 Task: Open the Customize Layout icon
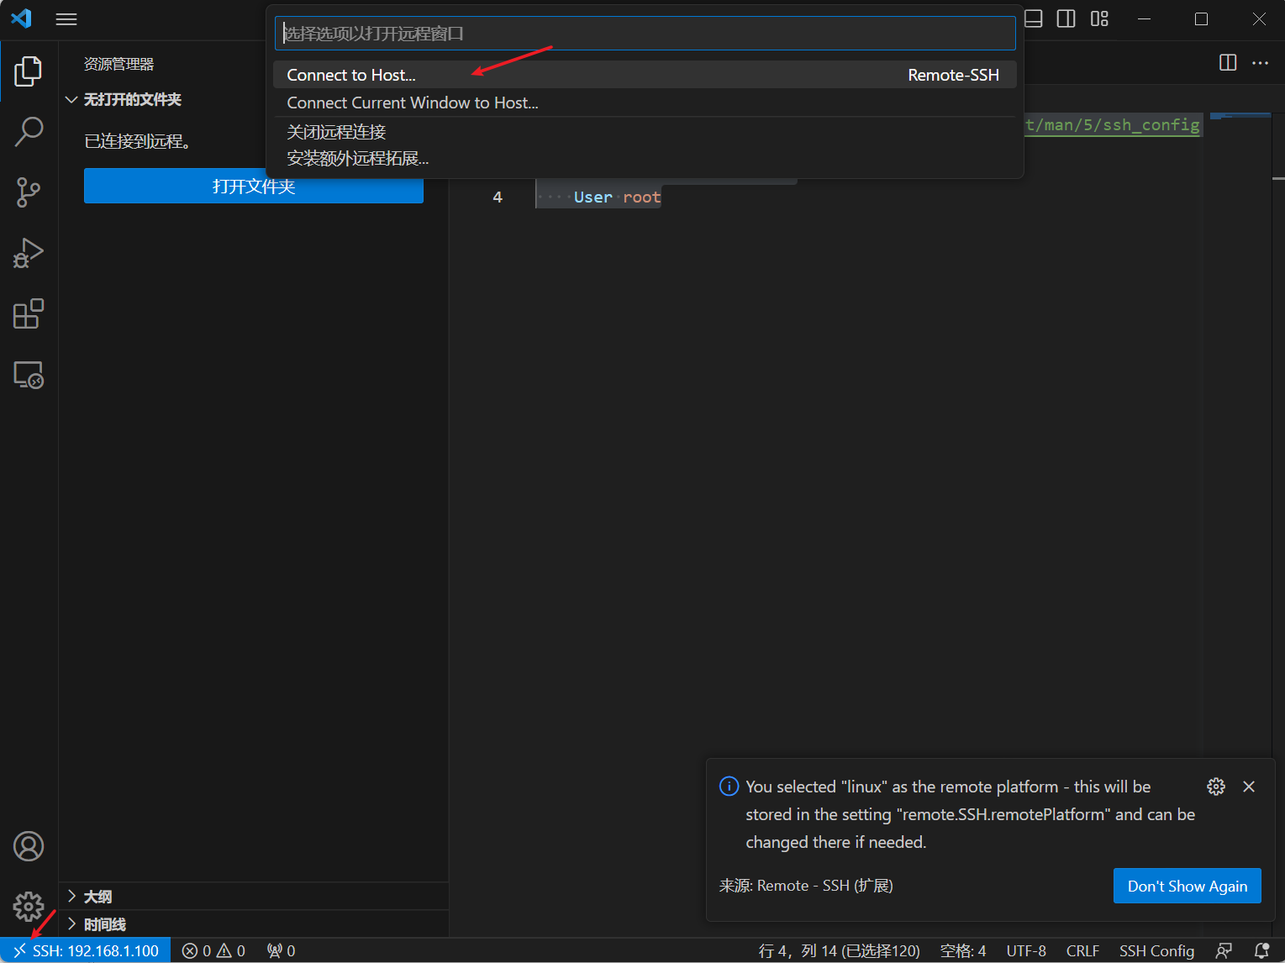[x=1099, y=18]
